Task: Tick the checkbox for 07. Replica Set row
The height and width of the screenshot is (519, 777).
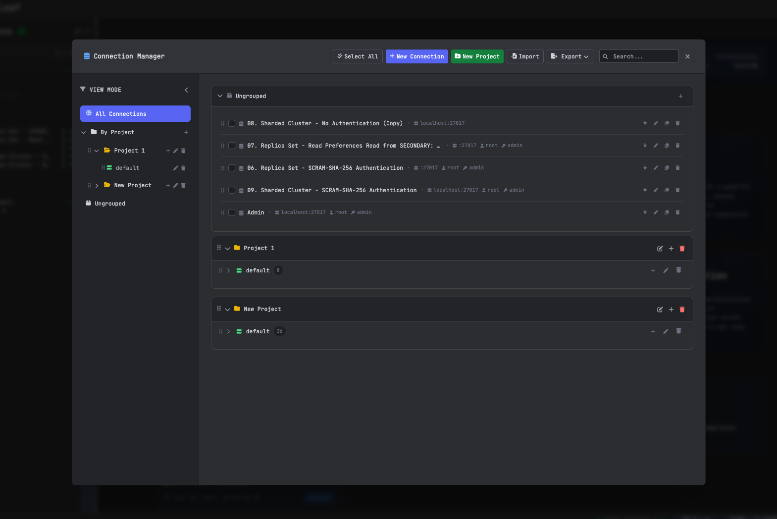Action: [x=231, y=146]
